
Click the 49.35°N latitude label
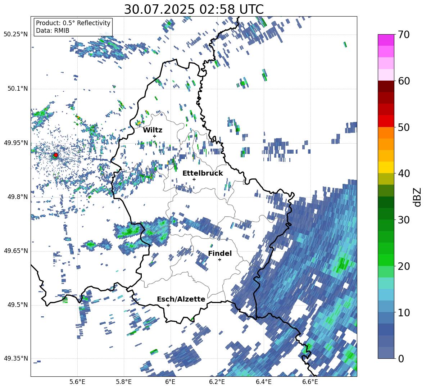(16, 358)
